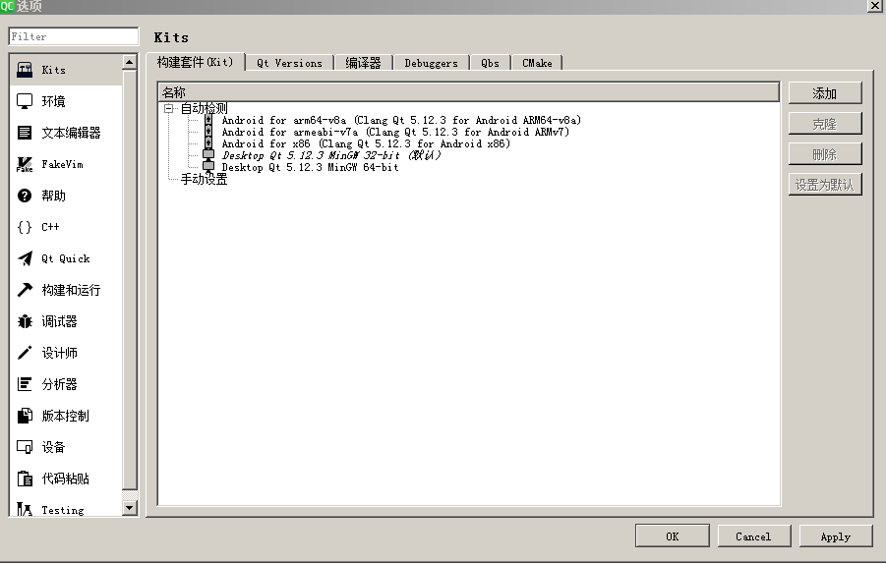Click the 添加 button
This screenshot has width=886, height=564.
[825, 93]
